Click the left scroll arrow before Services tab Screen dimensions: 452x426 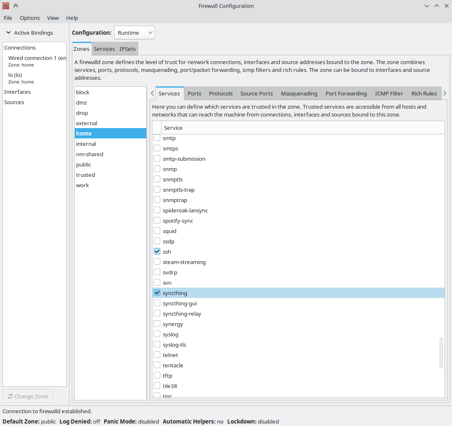pyautogui.click(x=152, y=93)
